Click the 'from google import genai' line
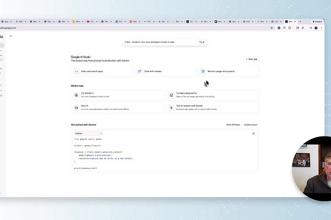The image size is (331, 220). [x=88, y=139]
